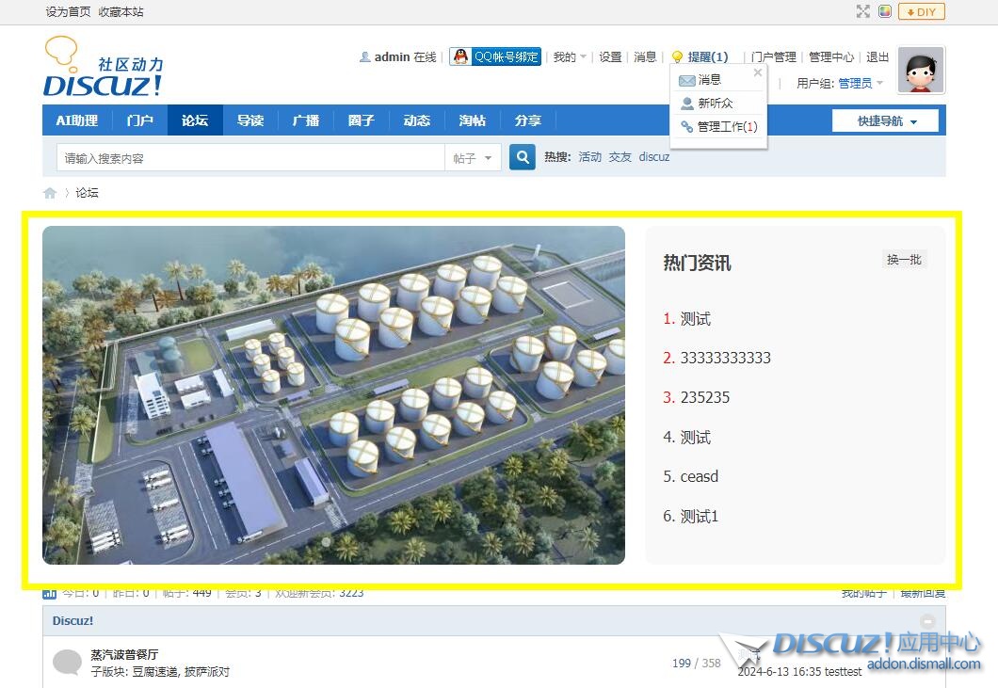Close the reminder popup with X

(x=757, y=72)
